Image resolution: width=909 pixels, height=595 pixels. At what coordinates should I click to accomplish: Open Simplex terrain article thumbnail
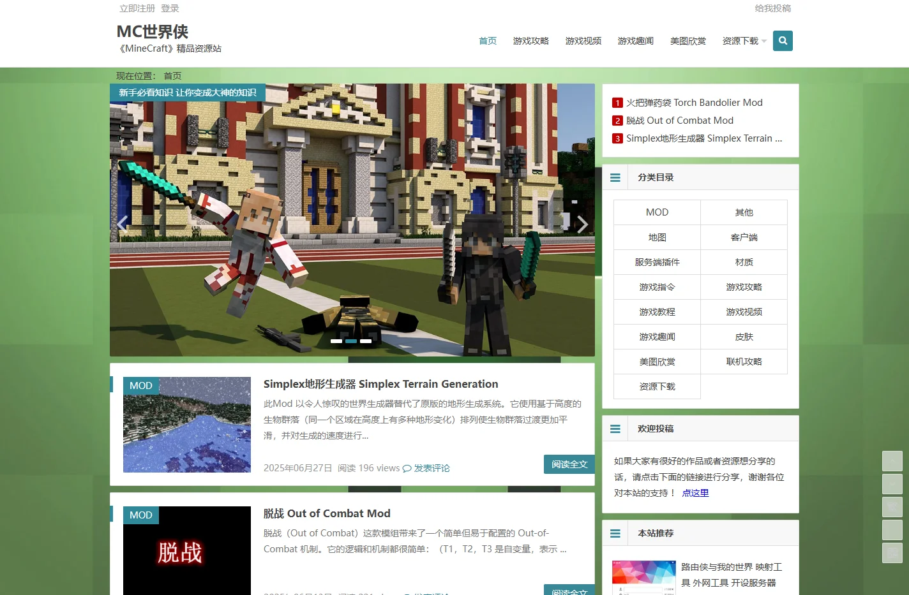[187, 425]
